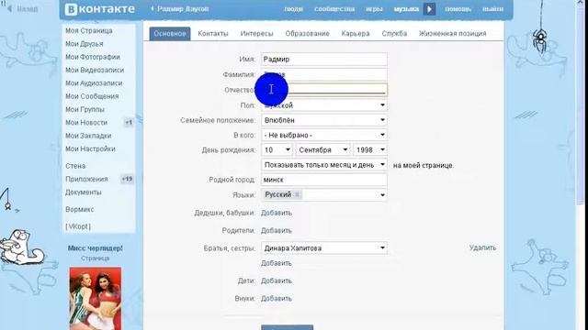Go back via the Назад arrow
588x330 pixels.
[x=23, y=8]
